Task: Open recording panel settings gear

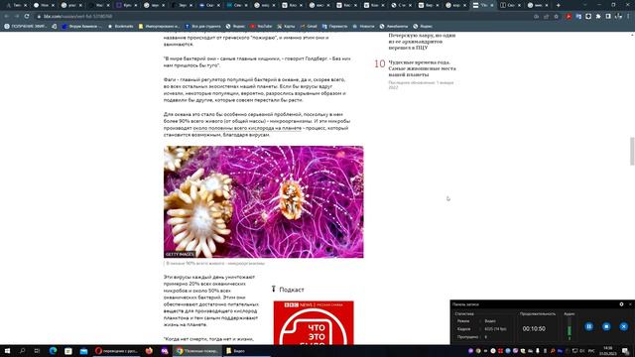Action: (622, 304)
